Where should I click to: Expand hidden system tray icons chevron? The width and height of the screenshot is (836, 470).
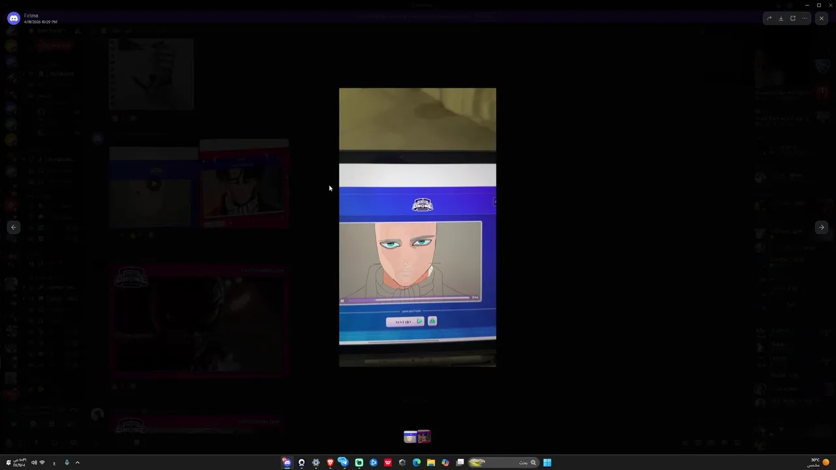pyautogui.click(x=77, y=462)
